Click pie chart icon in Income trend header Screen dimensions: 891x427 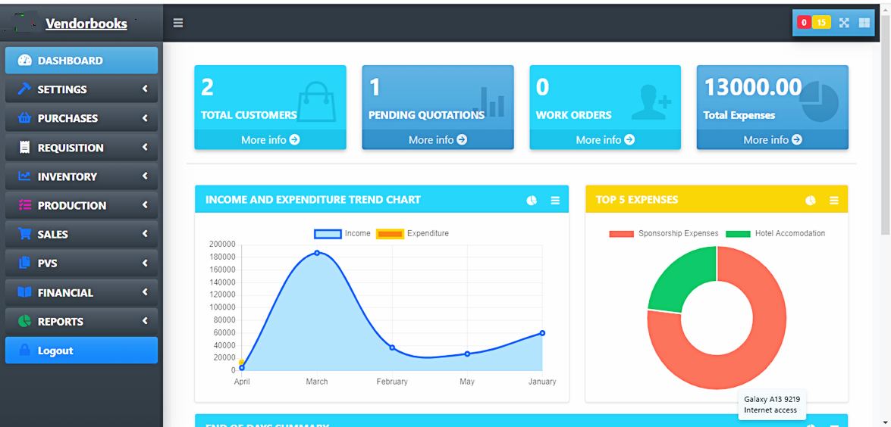pos(532,201)
